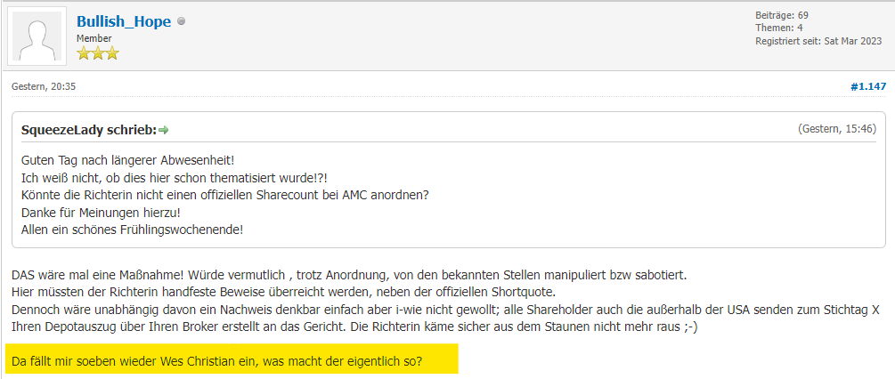Click the gray offline status dot
895x379 pixels.
pyautogui.click(x=182, y=21)
